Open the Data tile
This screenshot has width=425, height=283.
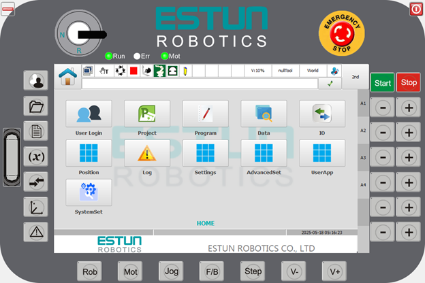coord(264,114)
